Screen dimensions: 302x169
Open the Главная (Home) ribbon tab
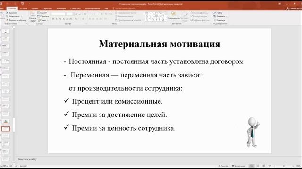[12, 8]
